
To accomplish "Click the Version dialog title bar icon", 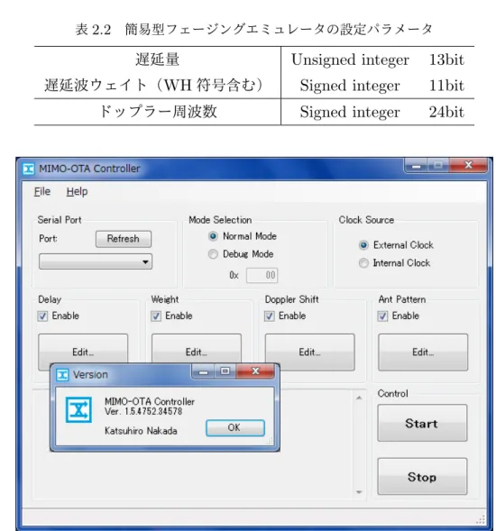I will 62,375.
